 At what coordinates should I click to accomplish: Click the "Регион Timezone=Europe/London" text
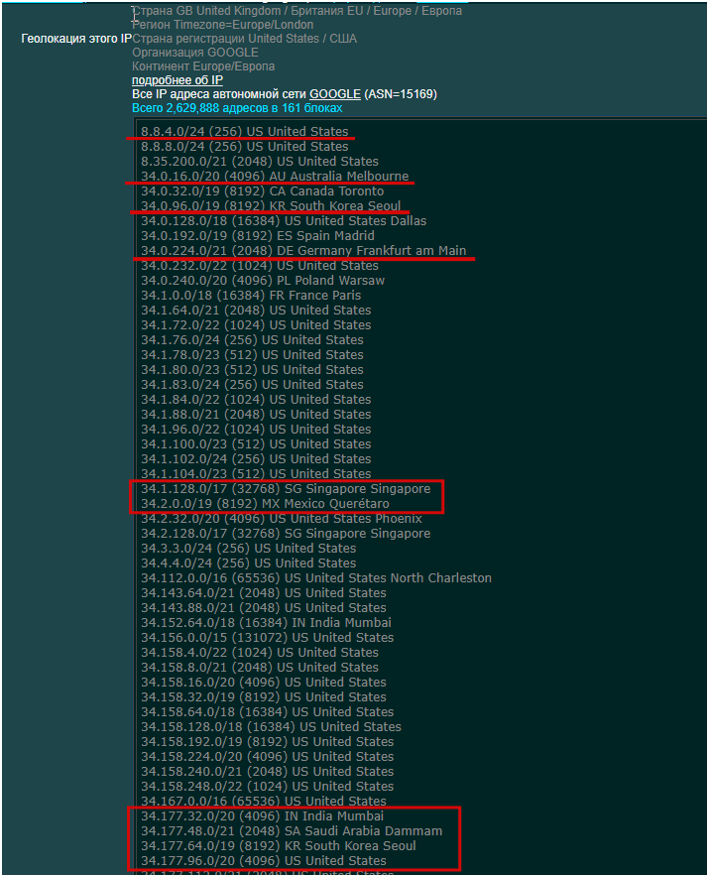point(222,25)
